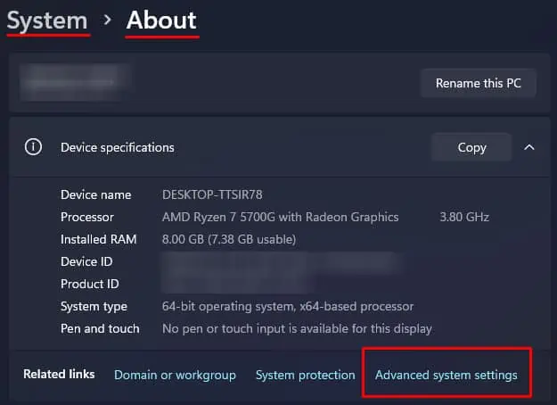The width and height of the screenshot is (557, 405).
Task: Click the Device specifications info icon
Action: point(33,147)
